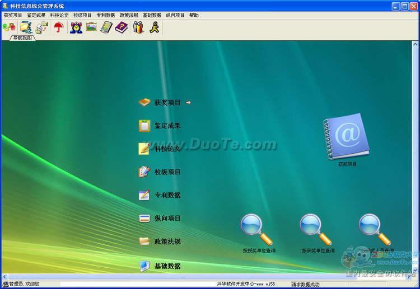The image size is (420, 289).
Task: Minimize the 科技信息综合管理系统 window
Action: 396,6
